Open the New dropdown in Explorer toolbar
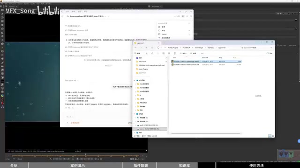Screen dimensions: 300x168 [x=137, y=53]
